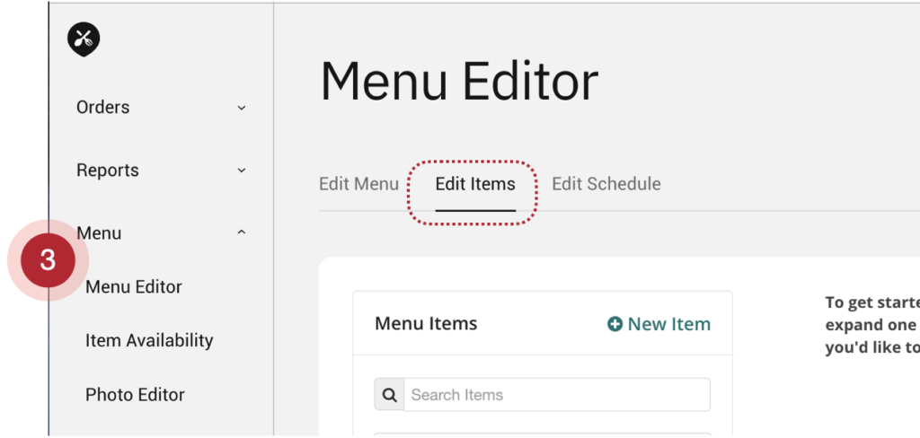This screenshot has width=920, height=438.
Task: Click the plus icon beside New Item
Action: [615, 324]
